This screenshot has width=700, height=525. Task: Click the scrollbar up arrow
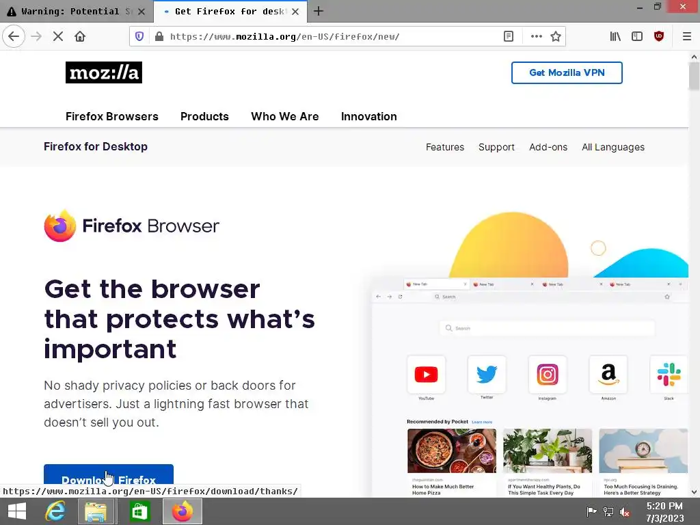click(x=694, y=57)
